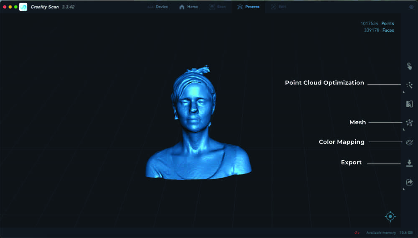Switch to the Device tab
The image size is (418, 238).
point(158,7)
